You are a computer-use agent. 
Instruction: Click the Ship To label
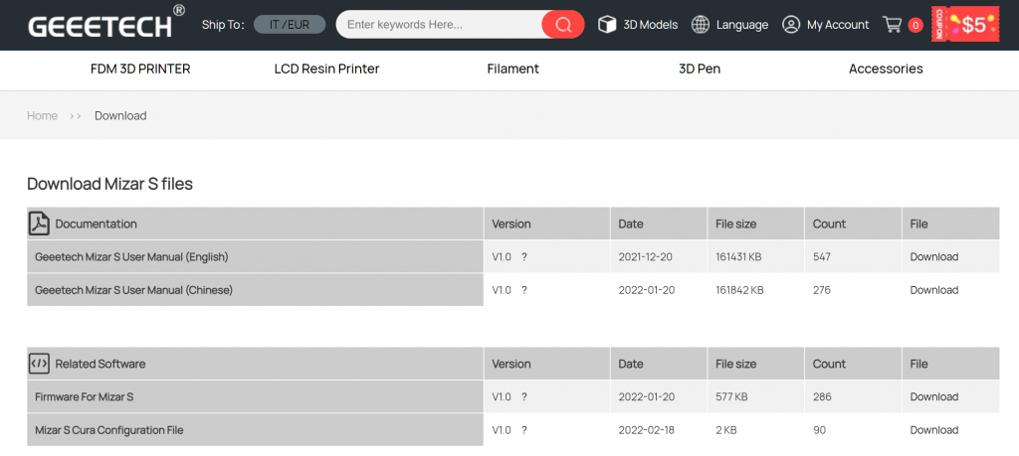pyautogui.click(x=223, y=25)
